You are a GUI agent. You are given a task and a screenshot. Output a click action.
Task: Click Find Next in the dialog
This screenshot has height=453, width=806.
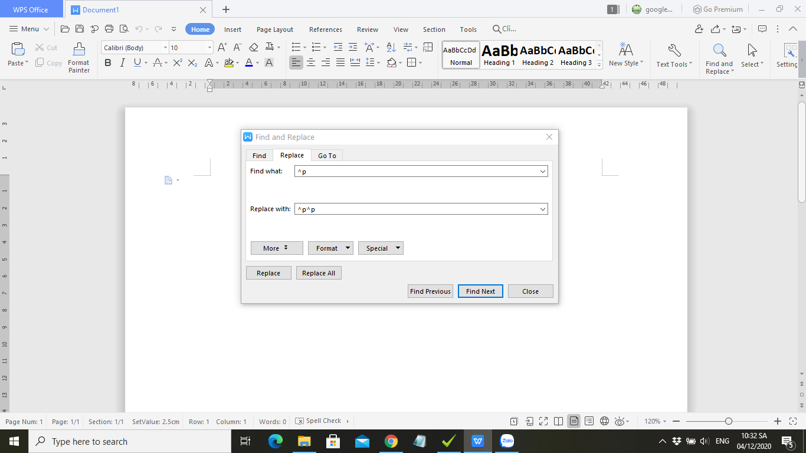click(x=480, y=291)
